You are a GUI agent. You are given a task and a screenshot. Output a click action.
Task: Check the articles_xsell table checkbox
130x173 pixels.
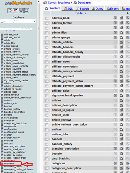pos(47,115)
